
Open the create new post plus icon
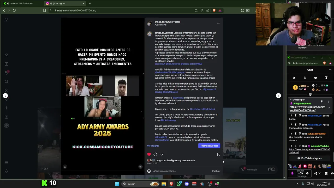pyautogui.click(x=7, y=108)
